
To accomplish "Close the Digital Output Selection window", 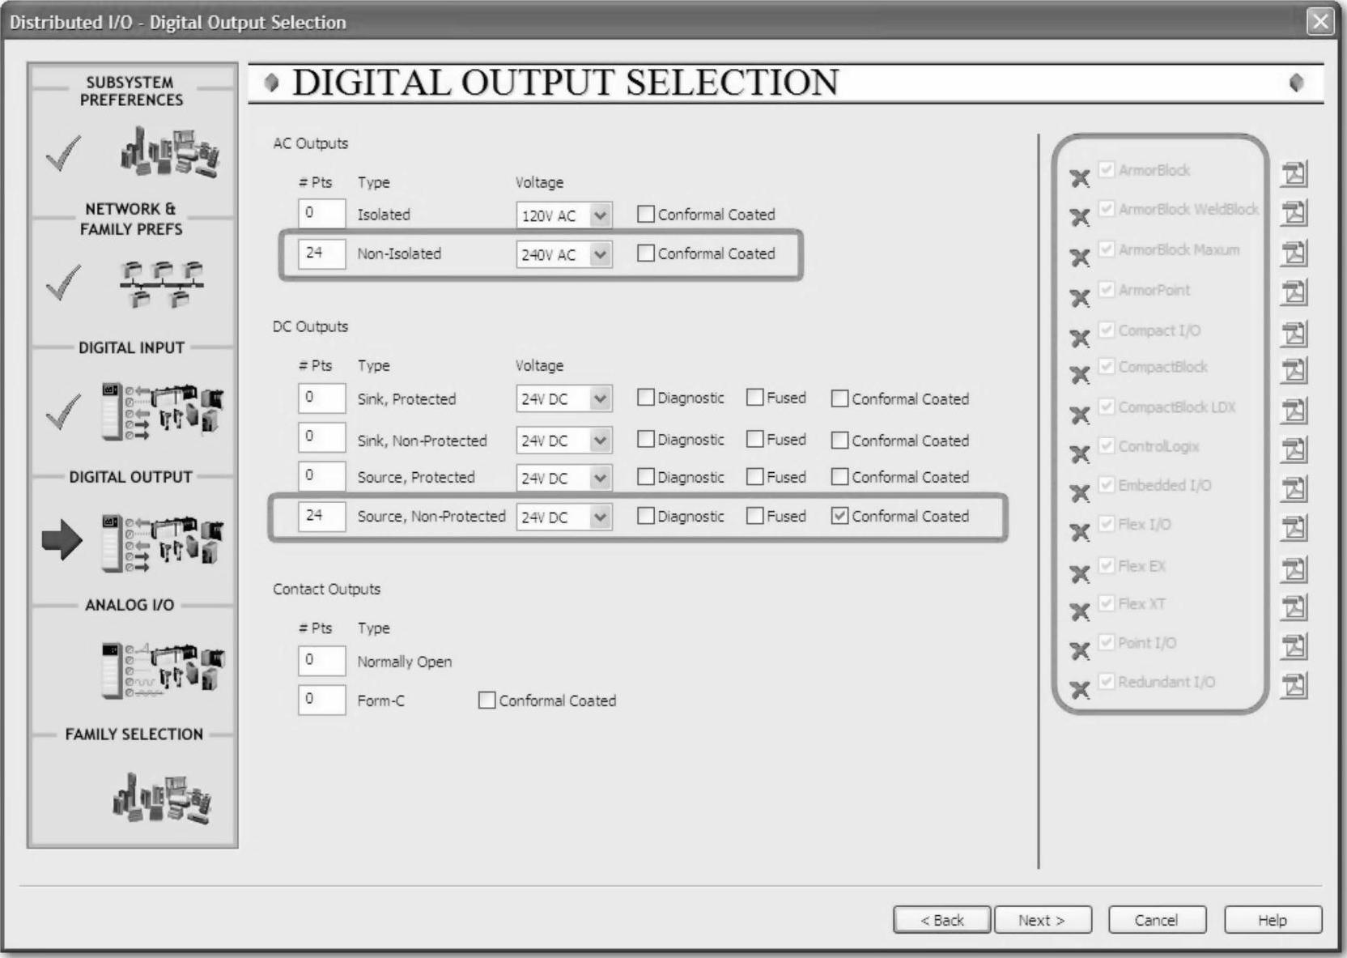I will [1320, 21].
